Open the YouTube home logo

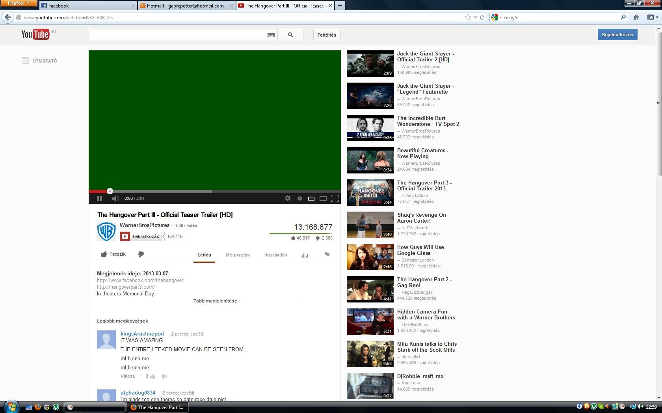coord(35,34)
